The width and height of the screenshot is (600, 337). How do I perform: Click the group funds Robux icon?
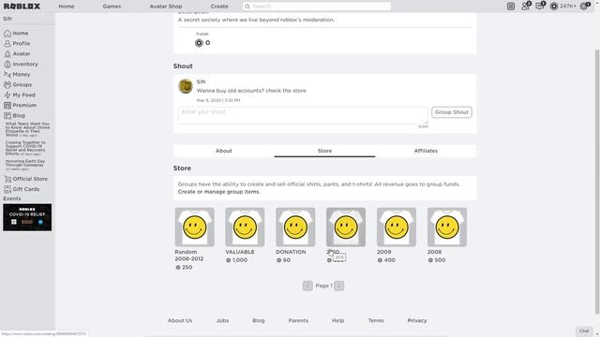tap(199, 43)
